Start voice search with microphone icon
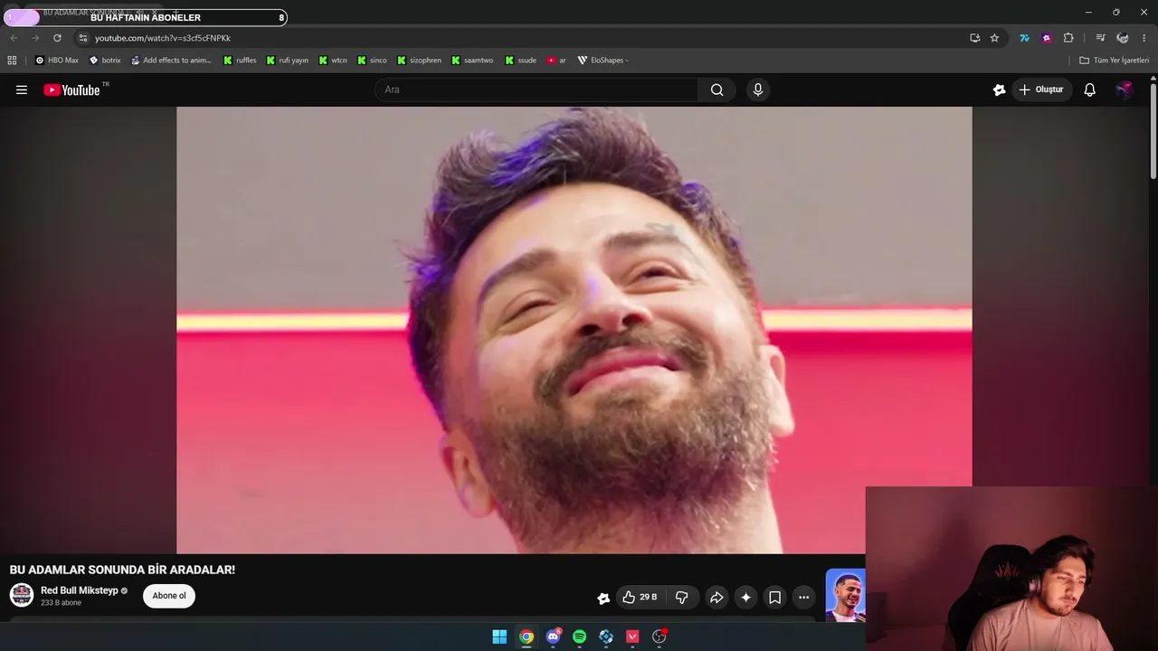 [x=758, y=90]
